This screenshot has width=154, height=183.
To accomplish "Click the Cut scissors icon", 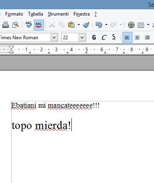I will [x=52, y=25].
